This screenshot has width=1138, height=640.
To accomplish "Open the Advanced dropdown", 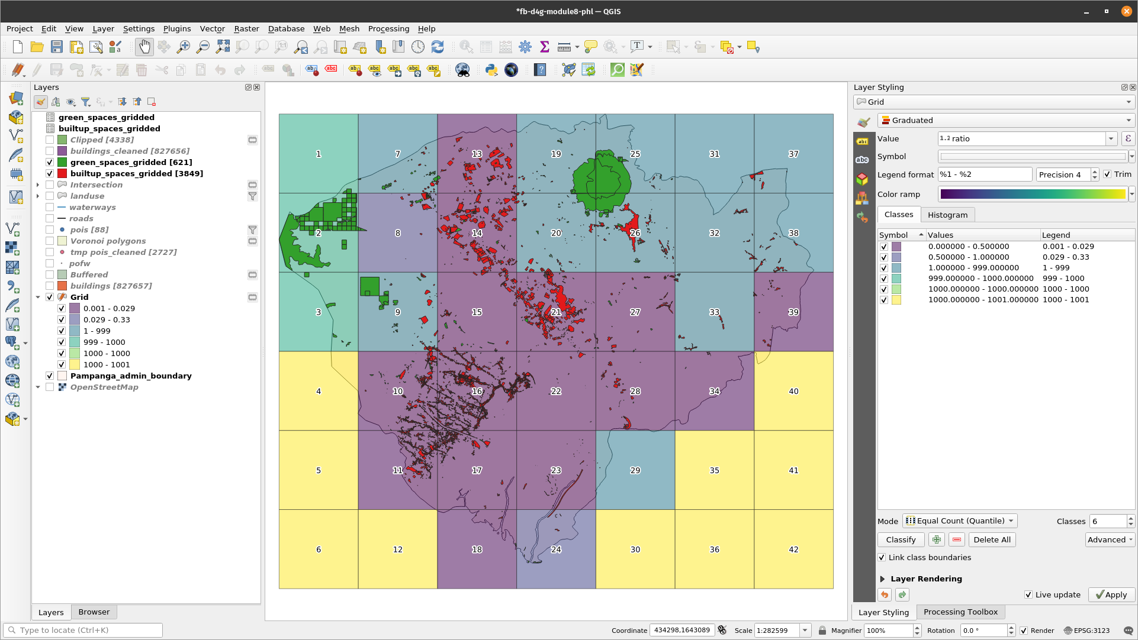I will point(1109,539).
